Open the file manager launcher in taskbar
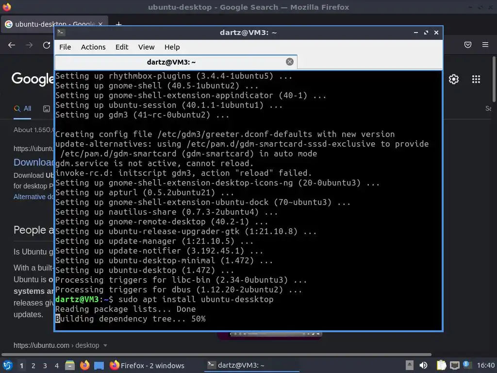Viewport: 497px width, 373px height. 70,365
